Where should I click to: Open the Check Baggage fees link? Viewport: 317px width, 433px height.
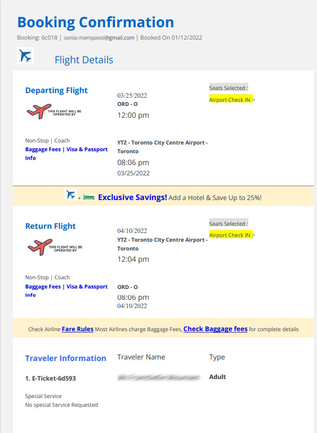pos(215,329)
